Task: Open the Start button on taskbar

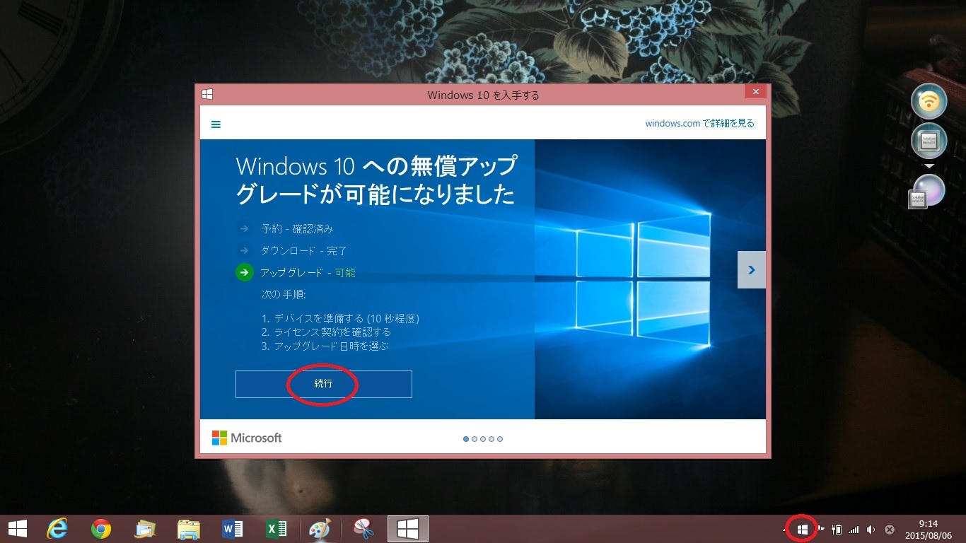Action: 18,529
